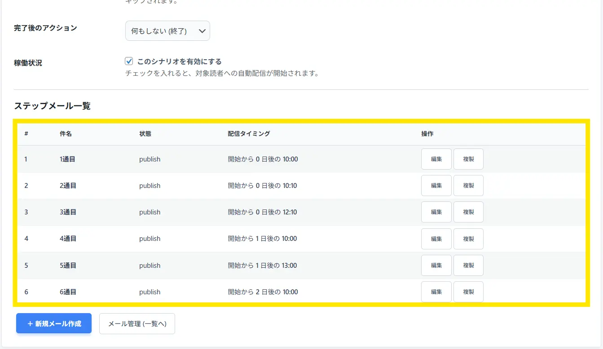Click the 件名 column header
This screenshot has width=603, height=349.
[66, 134]
